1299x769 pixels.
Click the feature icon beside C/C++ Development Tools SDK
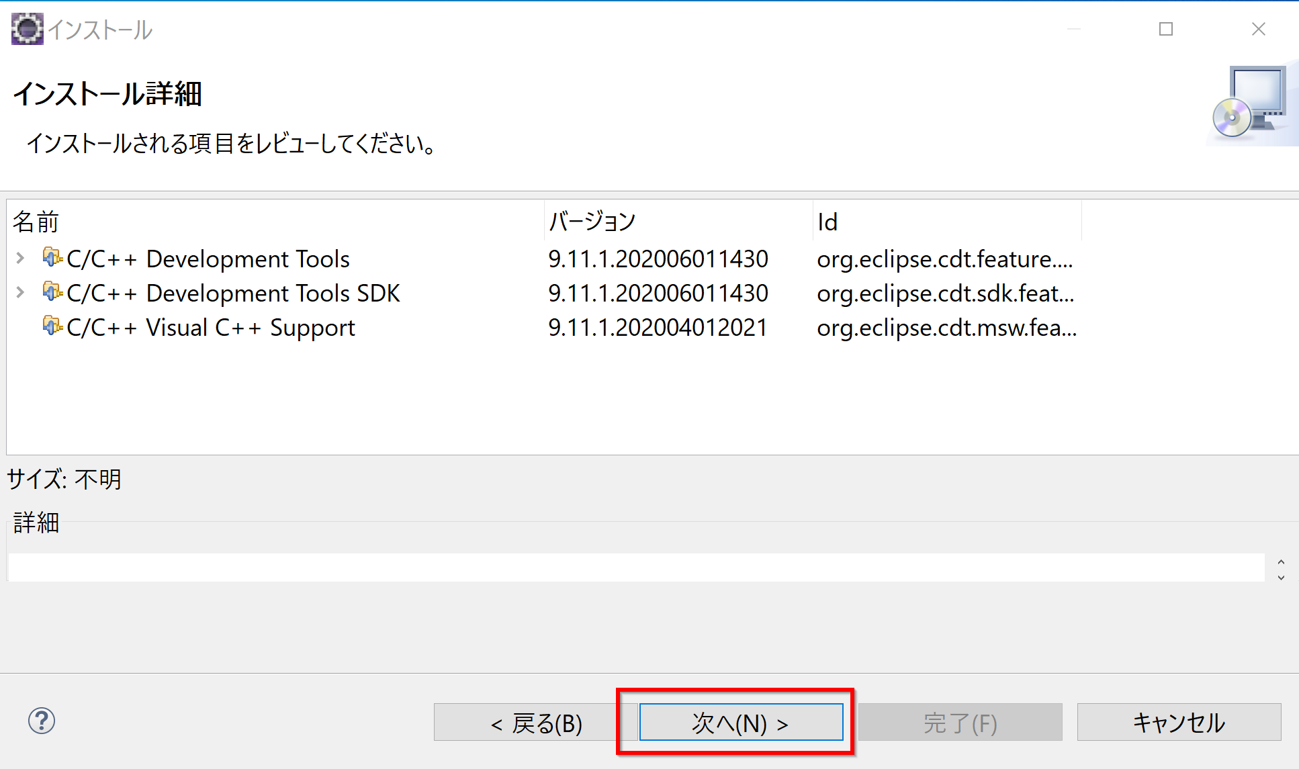click(x=52, y=291)
